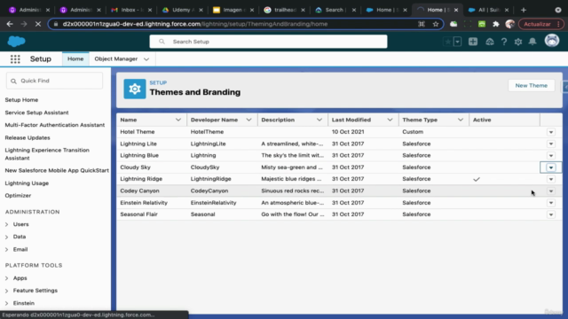The height and width of the screenshot is (319, 568).
Task: Open Setup Home link
Action: [21, 100]
